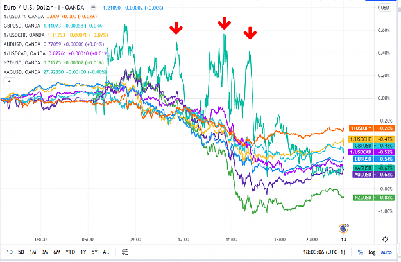Select the 1D time range
Image resolution: width=401 pixels, height=262 pixels.
tap(10, 252)
